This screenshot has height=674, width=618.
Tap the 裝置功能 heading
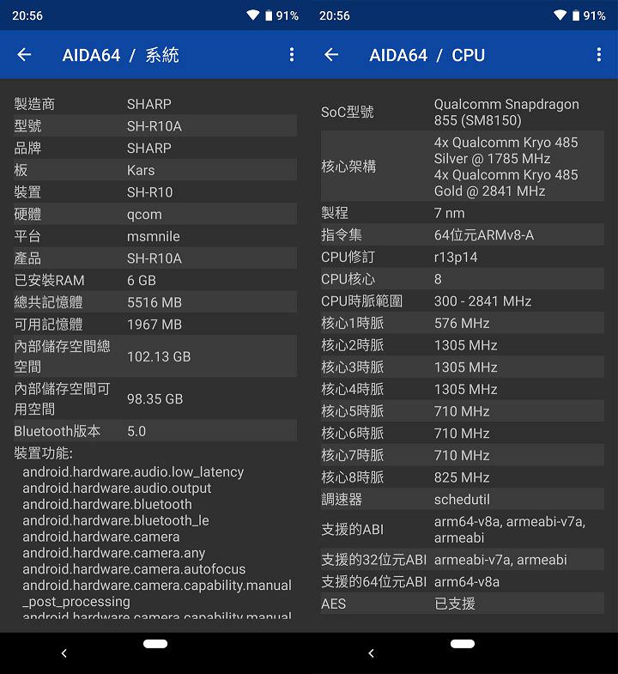click(x=44, y=453)
